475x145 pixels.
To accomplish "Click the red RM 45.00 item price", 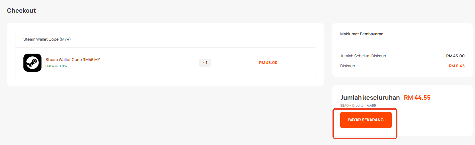I will click(x=268, y=63).
